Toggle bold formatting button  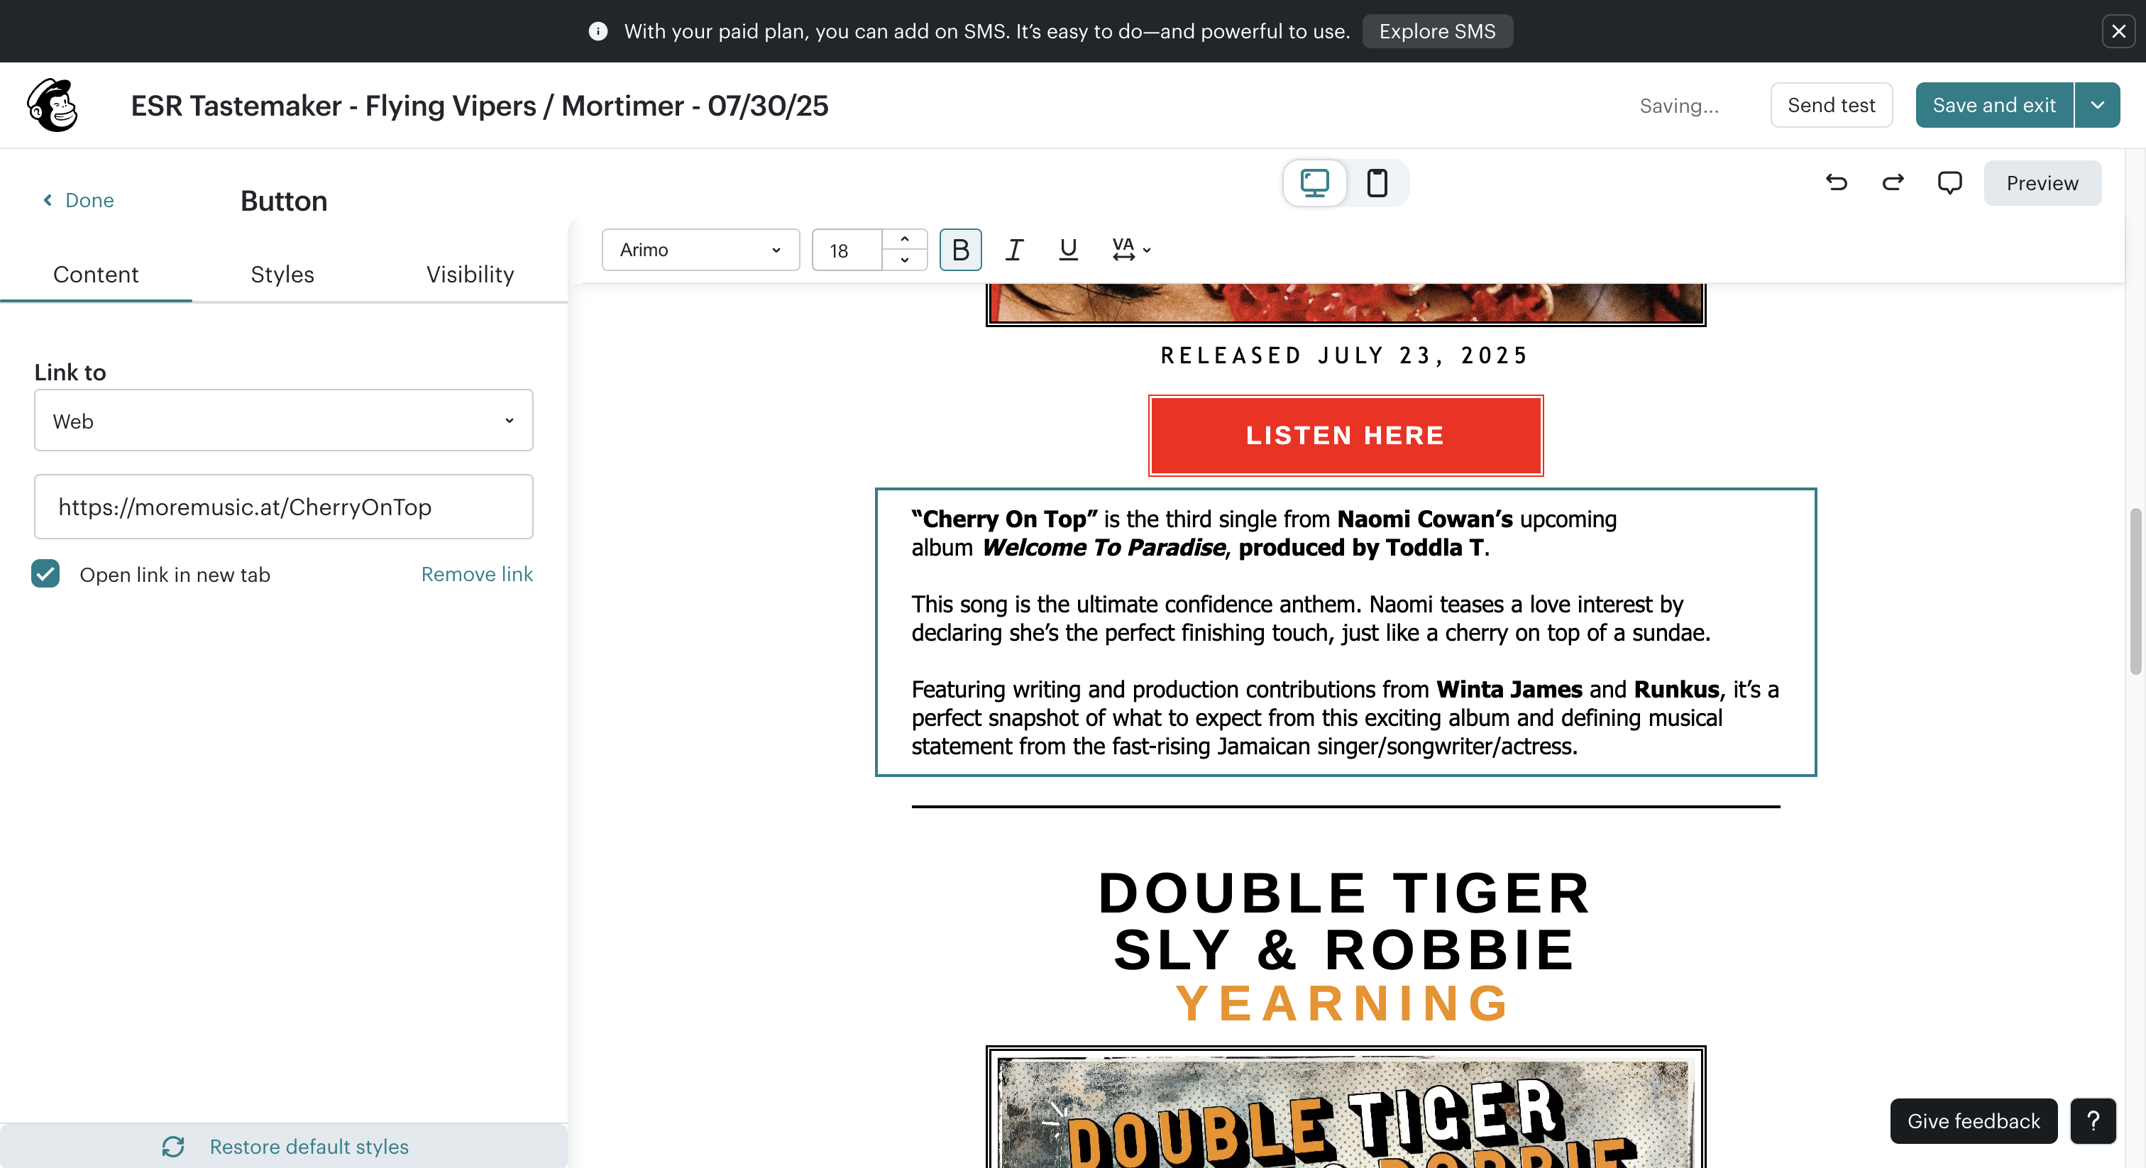coord(961,249)
